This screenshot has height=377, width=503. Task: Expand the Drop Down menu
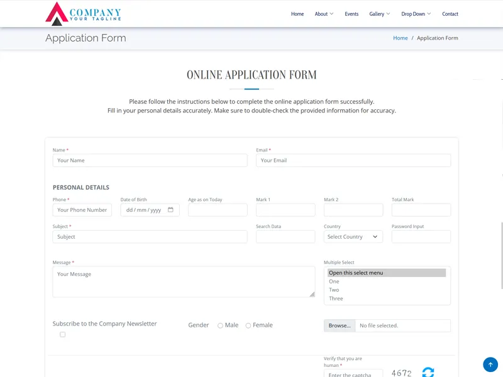[x=416, y=14]
